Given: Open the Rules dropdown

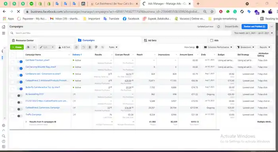Looking at the screenshot, I should (113, 47).
